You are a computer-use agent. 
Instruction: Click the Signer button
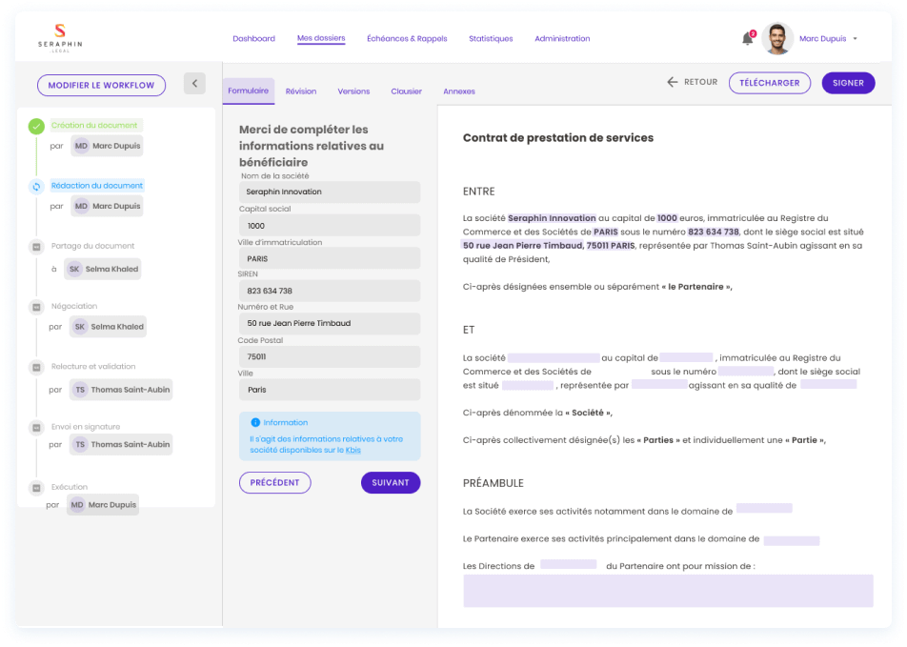[x=848, y=83]
